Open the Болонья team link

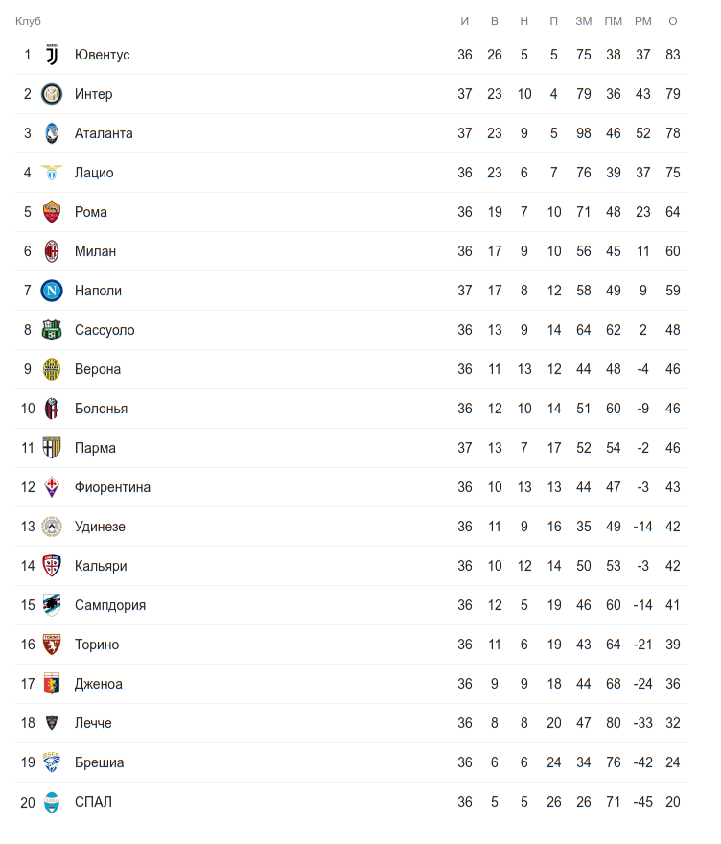point(101,409)
